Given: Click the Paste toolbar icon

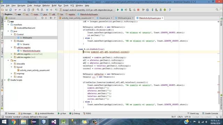Looking at the screenshot, I should (33, 10).
